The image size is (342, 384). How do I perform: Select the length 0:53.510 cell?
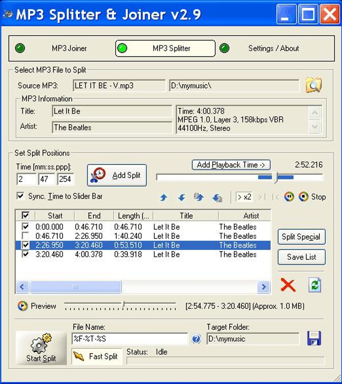[128, 245]
